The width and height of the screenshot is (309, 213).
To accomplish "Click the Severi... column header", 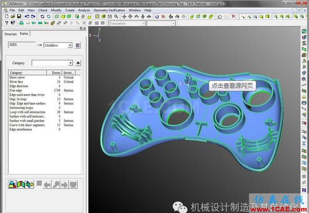I will [x=68, y=73].
